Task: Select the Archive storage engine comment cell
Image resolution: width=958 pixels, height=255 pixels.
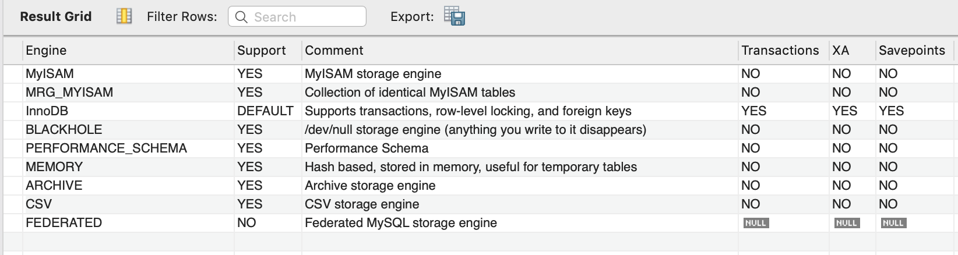Action: tap(370, 186)
